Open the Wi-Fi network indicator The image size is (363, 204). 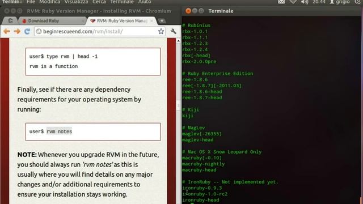point(293,2)
